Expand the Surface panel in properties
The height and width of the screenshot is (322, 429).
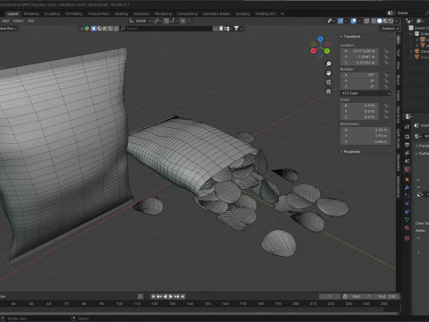[x=417, y=154]
